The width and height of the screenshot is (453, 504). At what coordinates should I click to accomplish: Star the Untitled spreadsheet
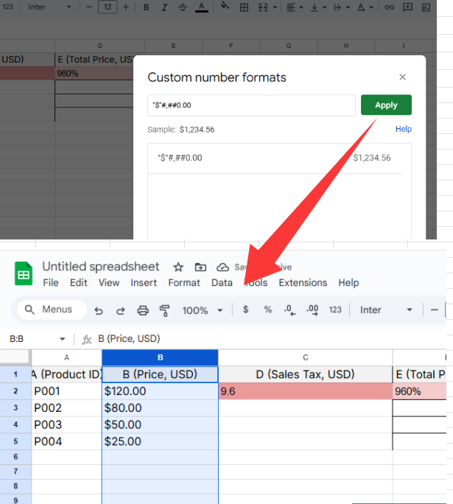pos(178,267)
